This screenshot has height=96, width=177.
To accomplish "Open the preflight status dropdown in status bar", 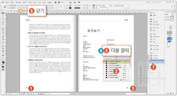I will tap(49, 94).
